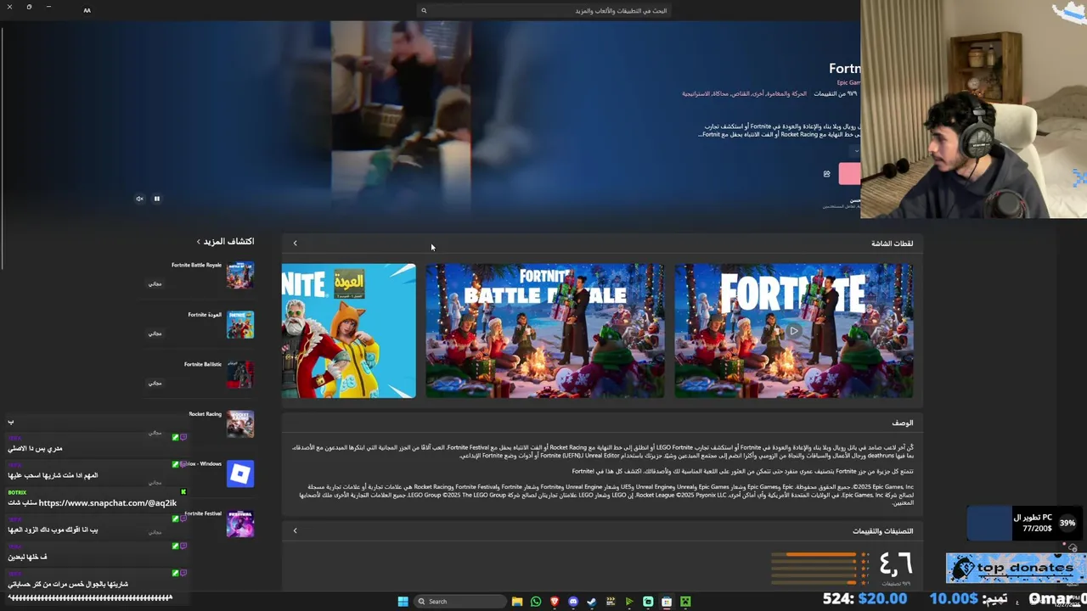Expand the screenshots section chevron
Image resolution: width=1087 pixels, height=611 pixels.
point(296,244)
